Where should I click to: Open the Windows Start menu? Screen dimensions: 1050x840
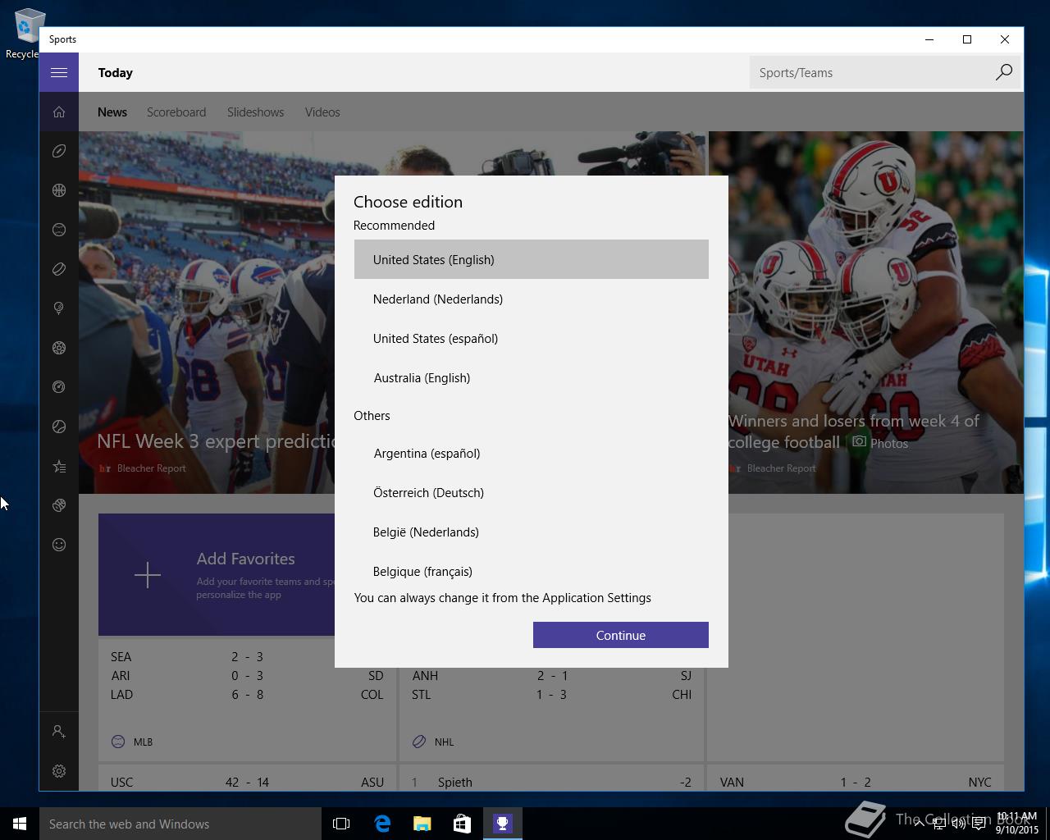(x=20, y=824)
